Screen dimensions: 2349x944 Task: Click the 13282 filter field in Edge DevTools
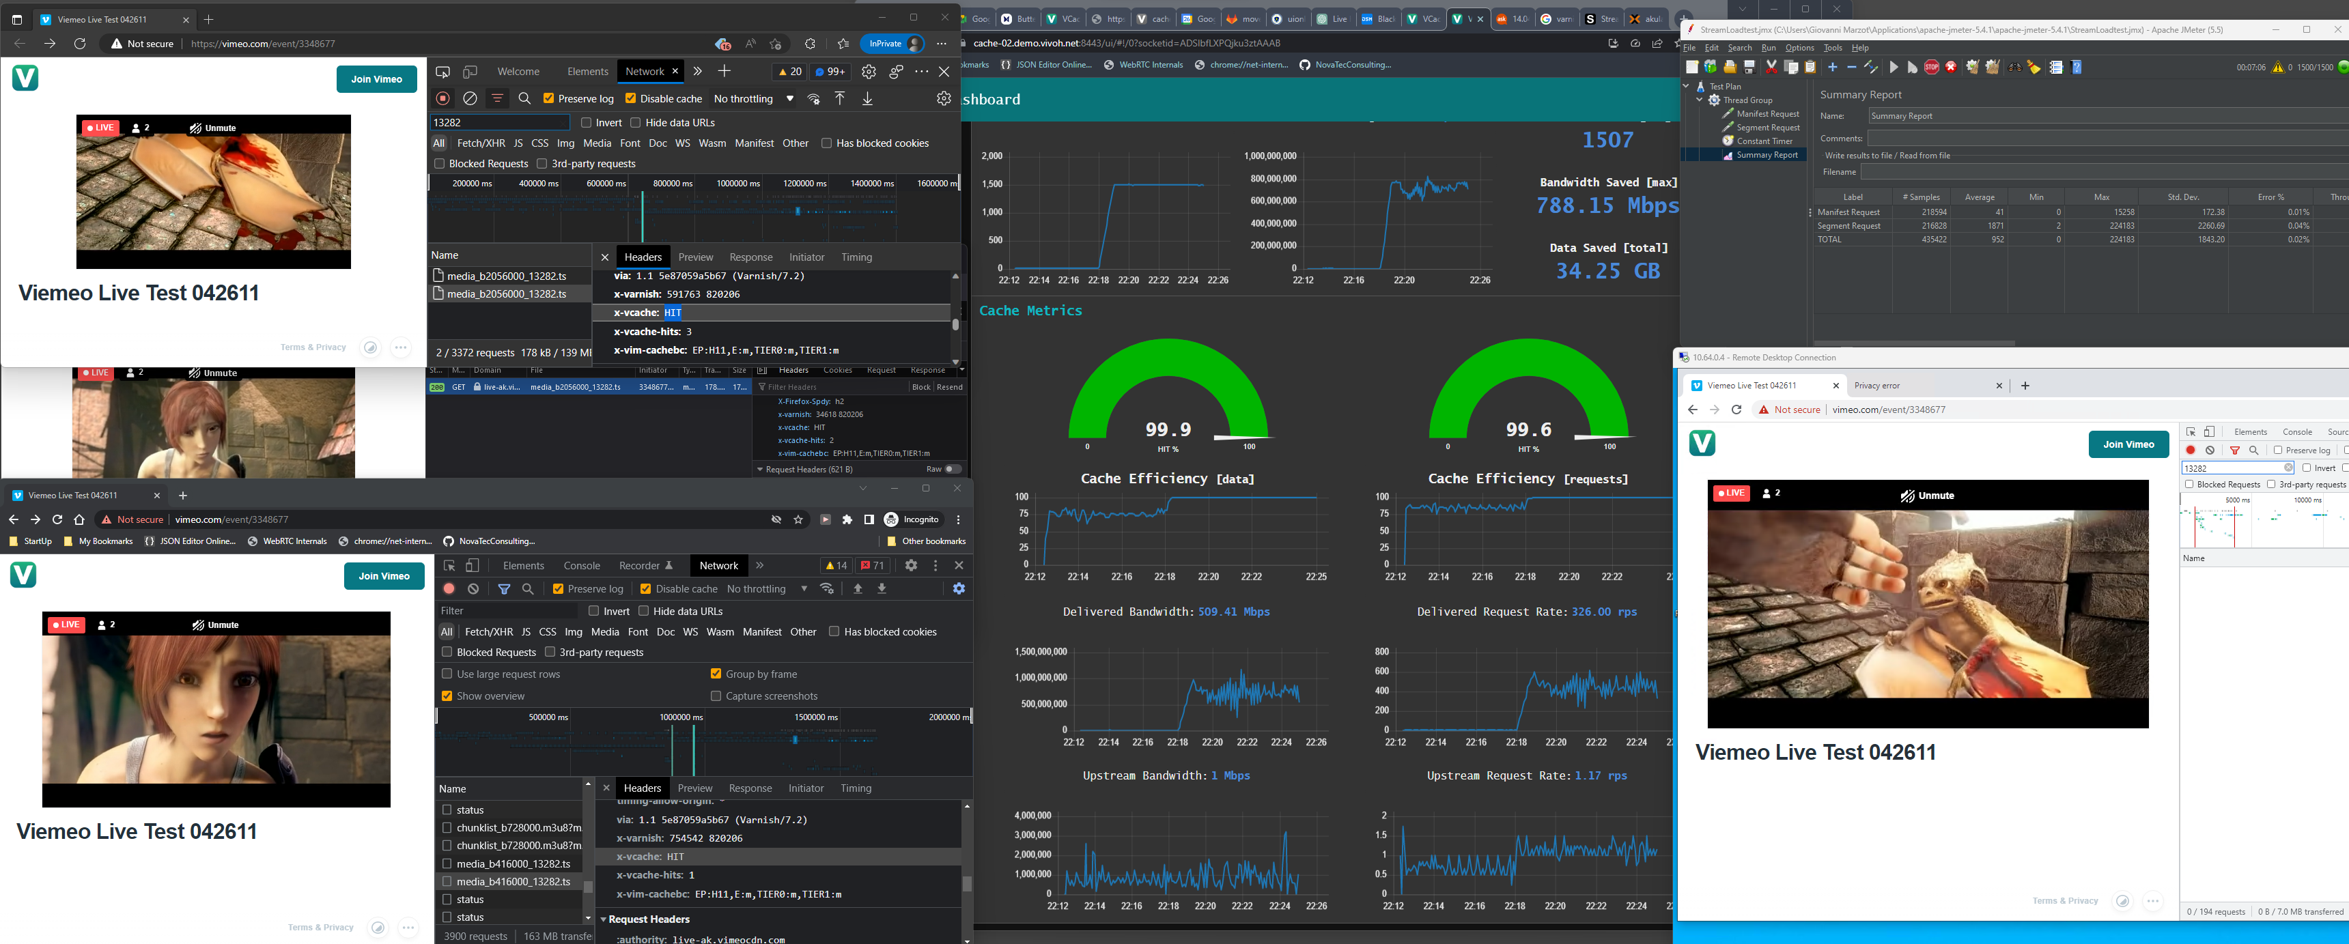500,122
